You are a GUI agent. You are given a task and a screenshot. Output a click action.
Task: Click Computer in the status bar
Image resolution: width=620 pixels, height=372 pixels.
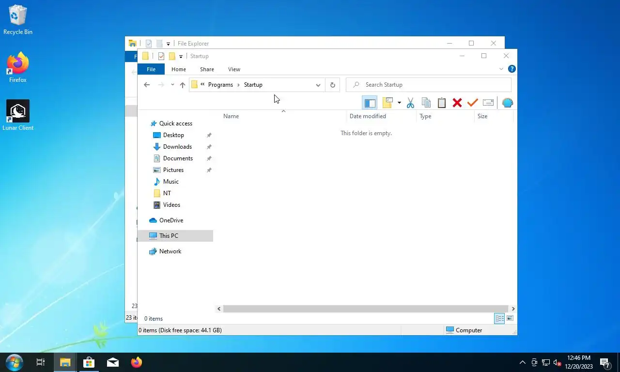pyautogui.click(x=464, y=330)
